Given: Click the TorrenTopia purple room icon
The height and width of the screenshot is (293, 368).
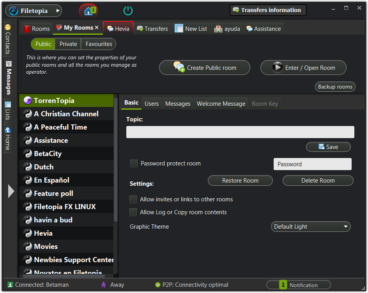Looking at the screenshot, I should pyautogui.click(x=28, y=100).
